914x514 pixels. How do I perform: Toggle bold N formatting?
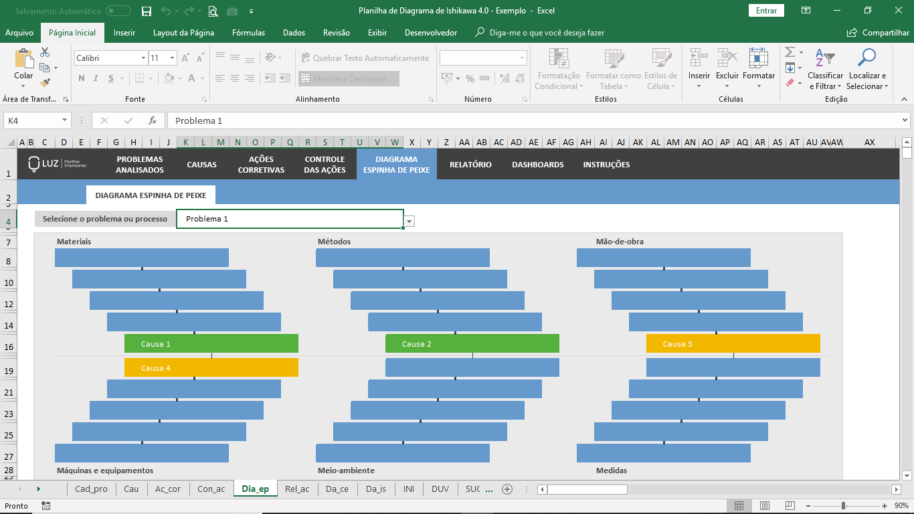pyautogui.click(x=82, y=78)
